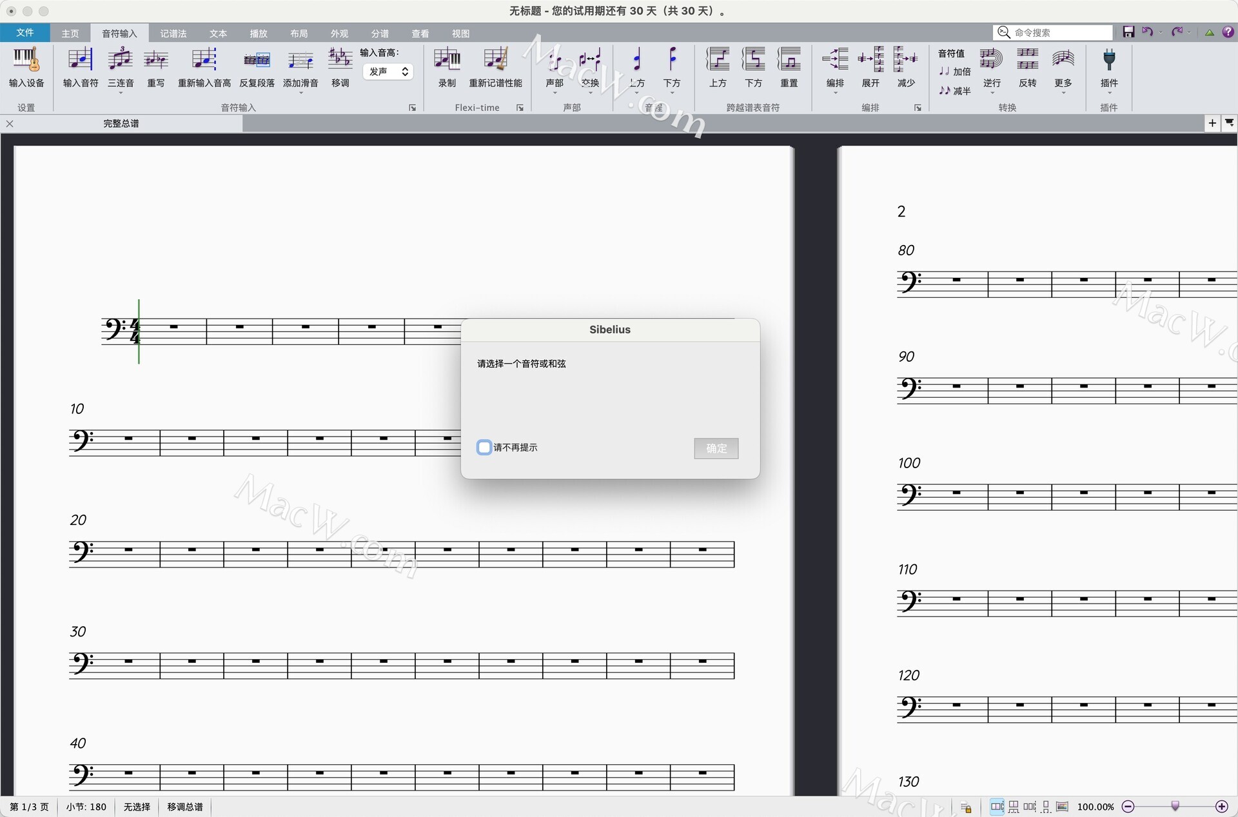The width and height of the screenshot is (1238, 817).
Task: Open the Flexi-time group dialog launcher
Action: click(520, 108)
